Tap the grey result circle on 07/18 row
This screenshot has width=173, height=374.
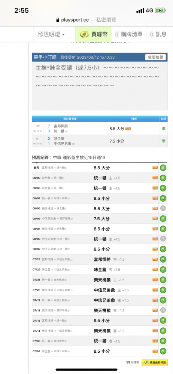(x=163, y=310)
